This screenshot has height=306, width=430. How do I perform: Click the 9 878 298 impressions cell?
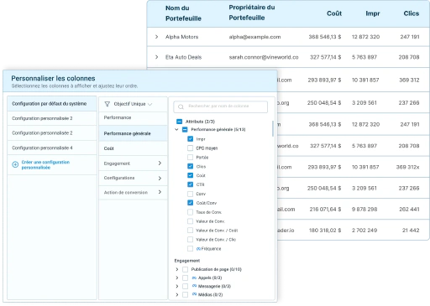(x=364, y=209)
